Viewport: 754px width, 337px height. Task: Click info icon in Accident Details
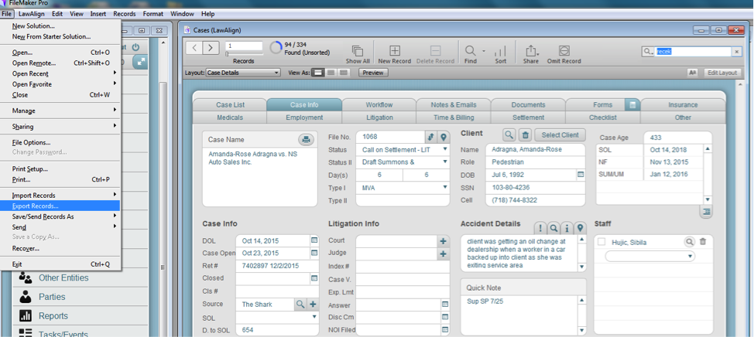pos(567,227)
